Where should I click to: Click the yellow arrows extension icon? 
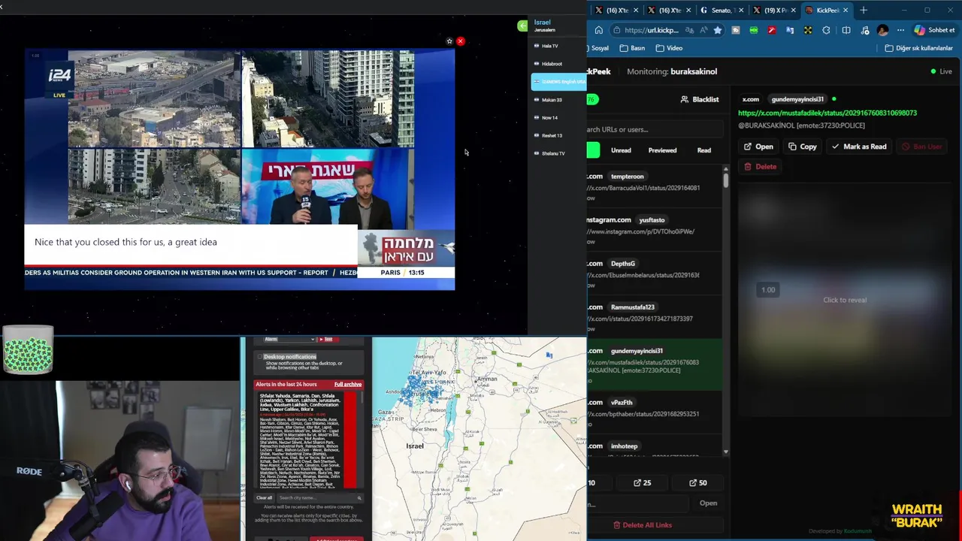pyautogui.click(x=808, y=30)
